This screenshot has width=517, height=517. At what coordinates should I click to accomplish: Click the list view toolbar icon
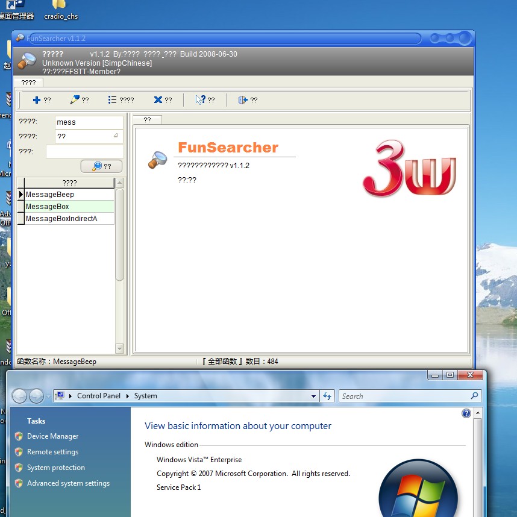coord(112,99)
